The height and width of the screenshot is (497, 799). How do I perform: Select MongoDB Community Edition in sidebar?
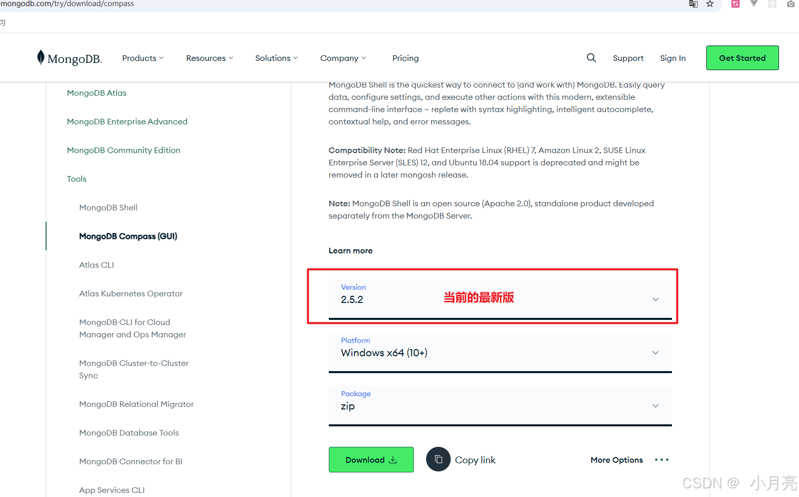tap(124, 150)
